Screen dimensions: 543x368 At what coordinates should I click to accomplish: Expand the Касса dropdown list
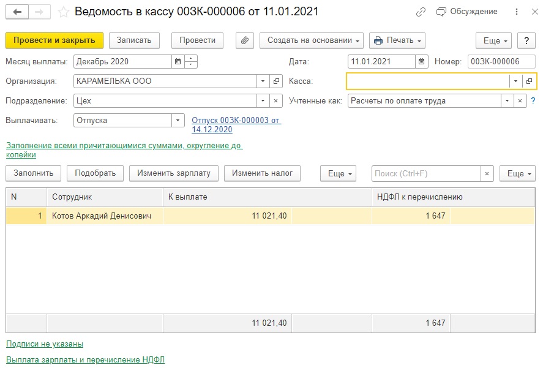click(x=515, y=81)
